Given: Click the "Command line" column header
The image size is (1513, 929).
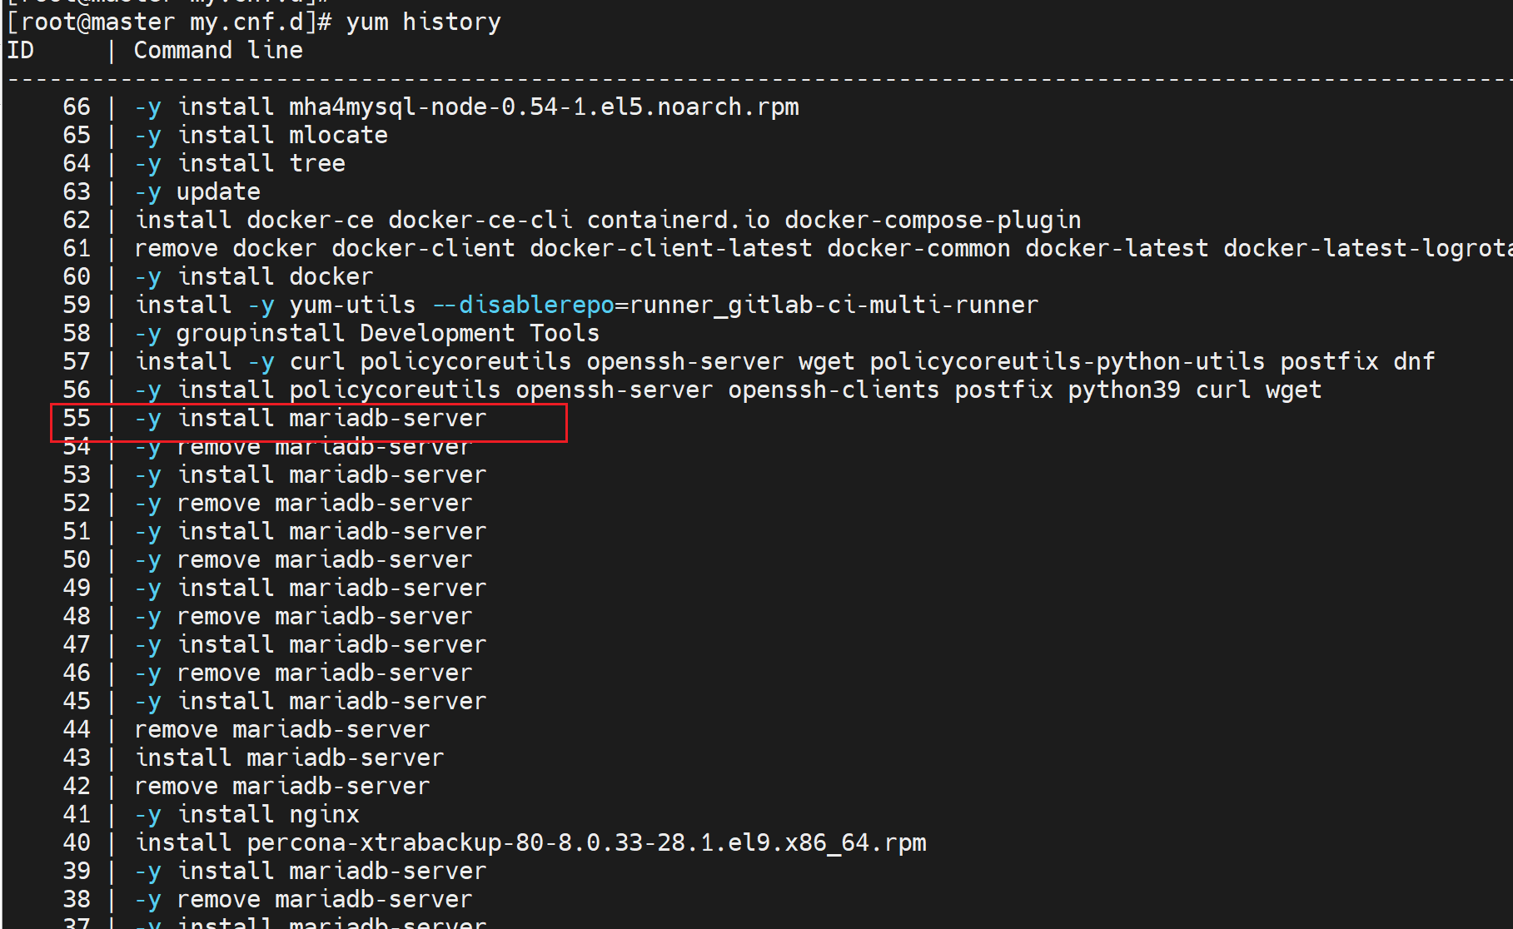Looking at the screenshot, I should [x=218, y=51].
